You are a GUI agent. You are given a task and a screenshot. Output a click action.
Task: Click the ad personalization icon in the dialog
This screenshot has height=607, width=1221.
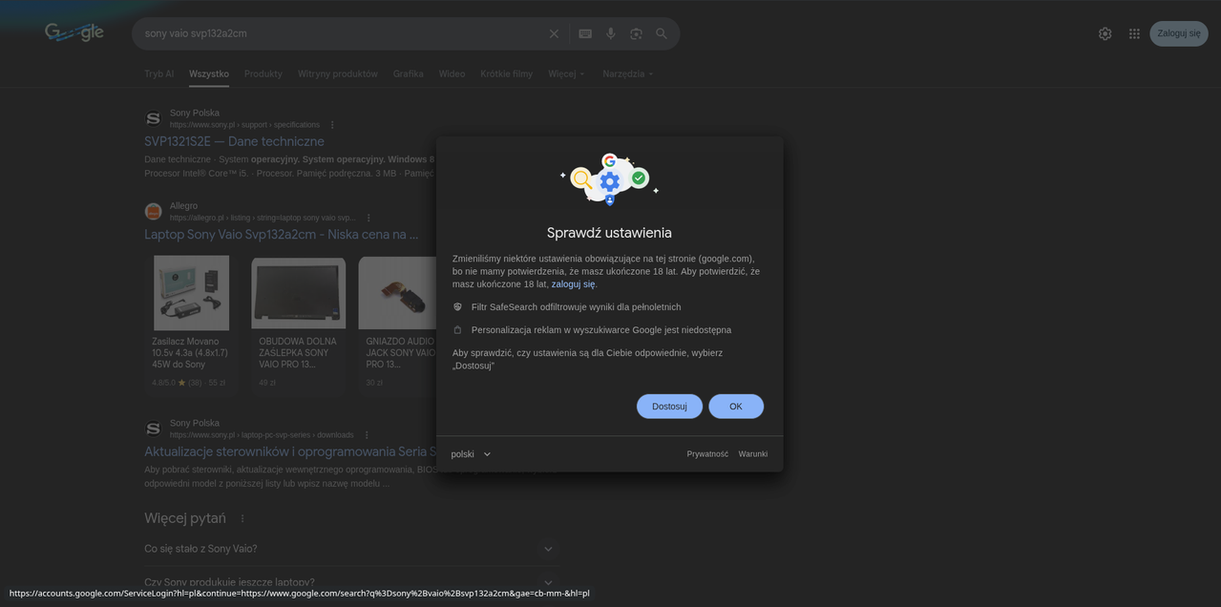click(457, 330)
